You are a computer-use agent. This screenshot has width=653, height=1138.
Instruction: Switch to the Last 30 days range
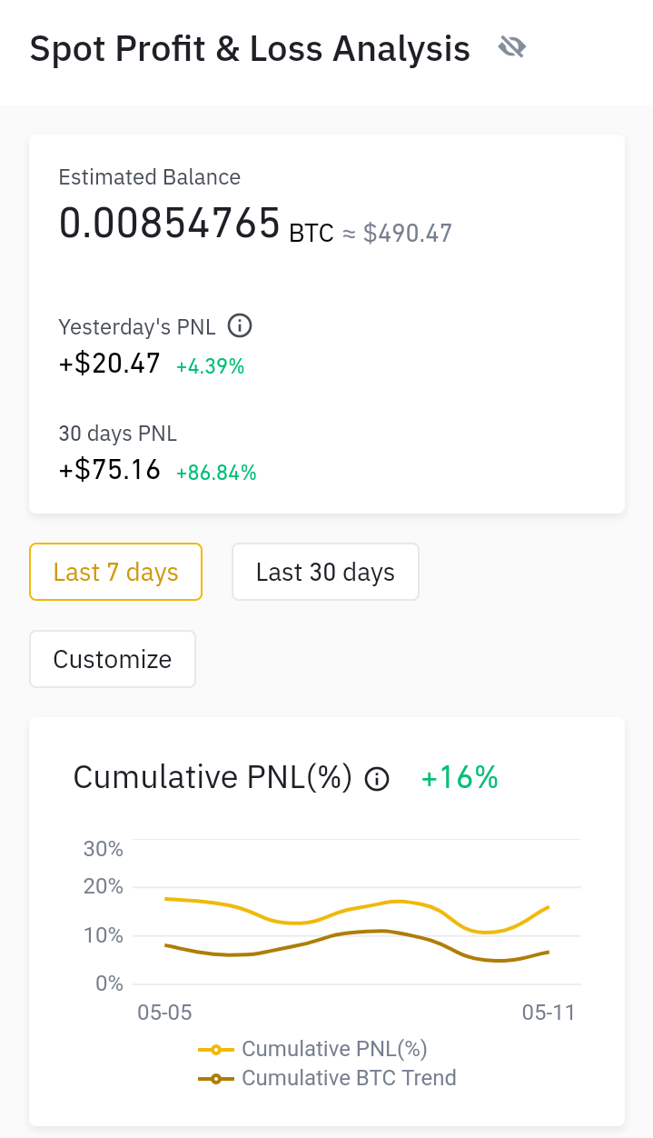(x=325, y=572)
